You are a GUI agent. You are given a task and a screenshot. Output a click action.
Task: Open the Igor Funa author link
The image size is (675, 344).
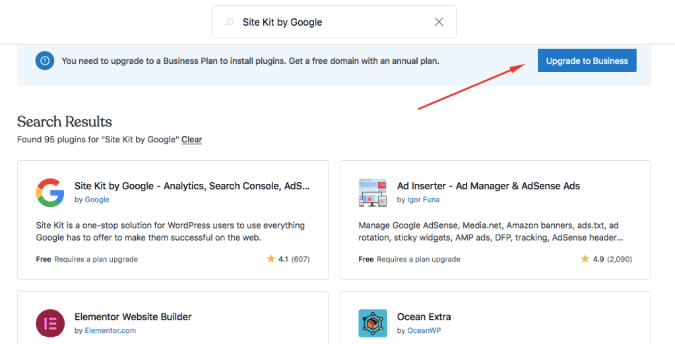pyautogui.click(x=423, y=200)
